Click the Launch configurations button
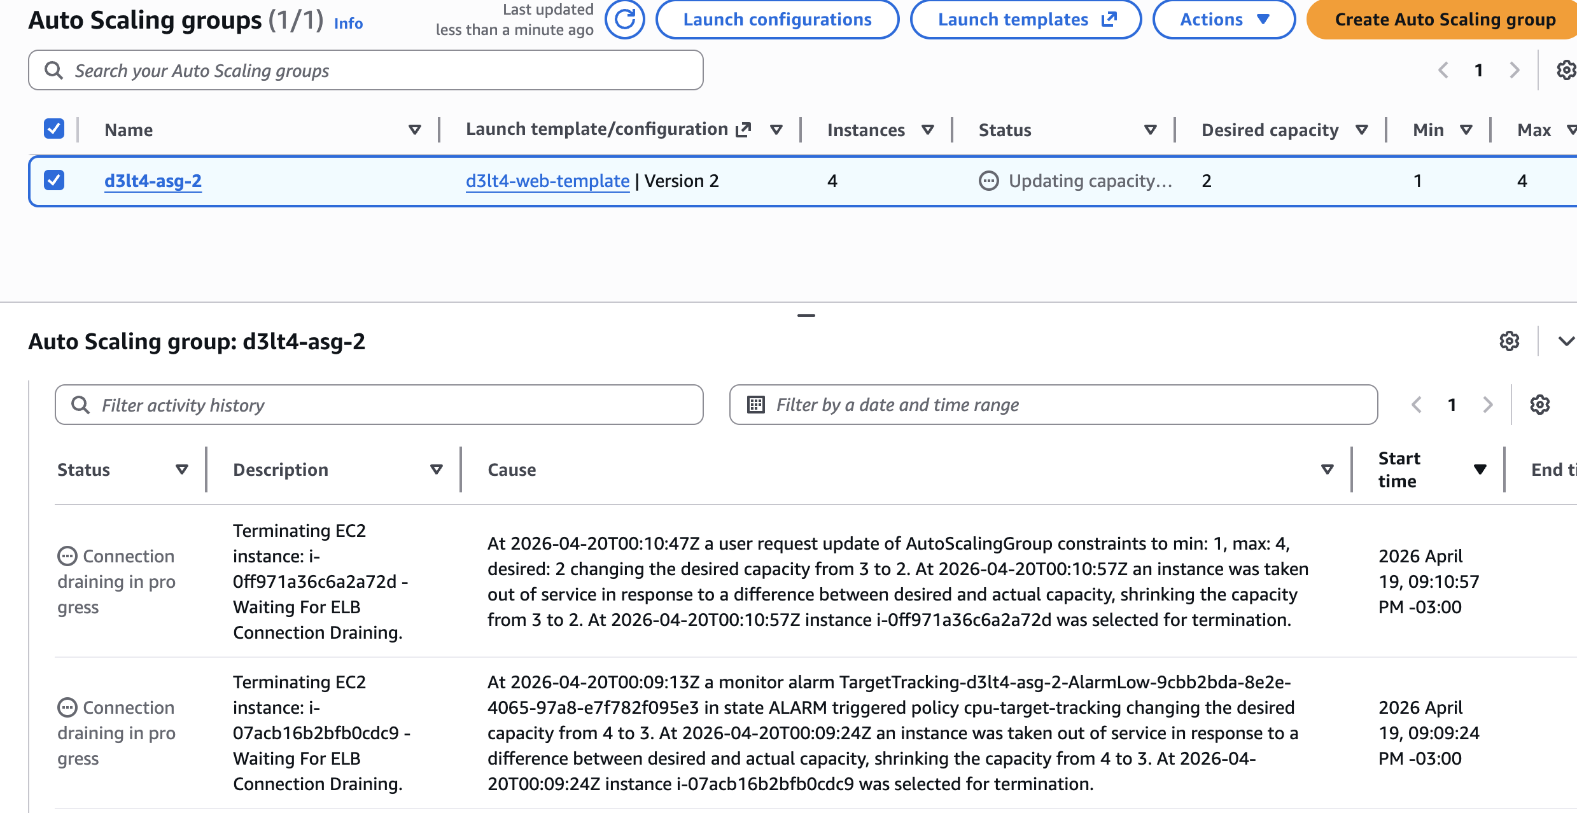Image resolution: width=1577 pixels, height=813 pixels. click(777, 20)
